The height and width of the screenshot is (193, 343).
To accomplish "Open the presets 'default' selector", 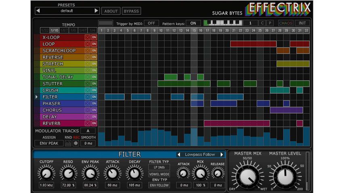I will [67, 11].
